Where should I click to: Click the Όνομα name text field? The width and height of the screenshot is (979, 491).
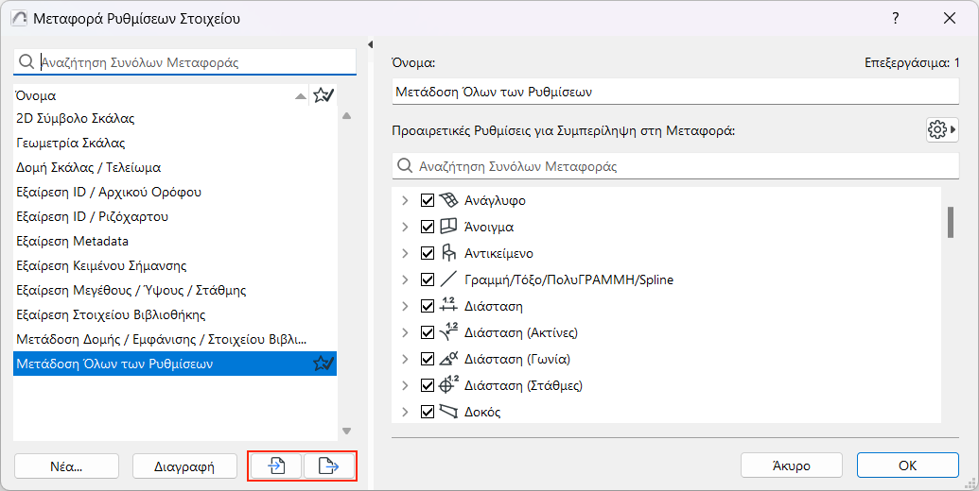coord(676,92)
